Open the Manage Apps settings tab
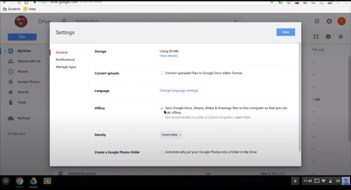351x190 pixels. [x=66, y=67]
